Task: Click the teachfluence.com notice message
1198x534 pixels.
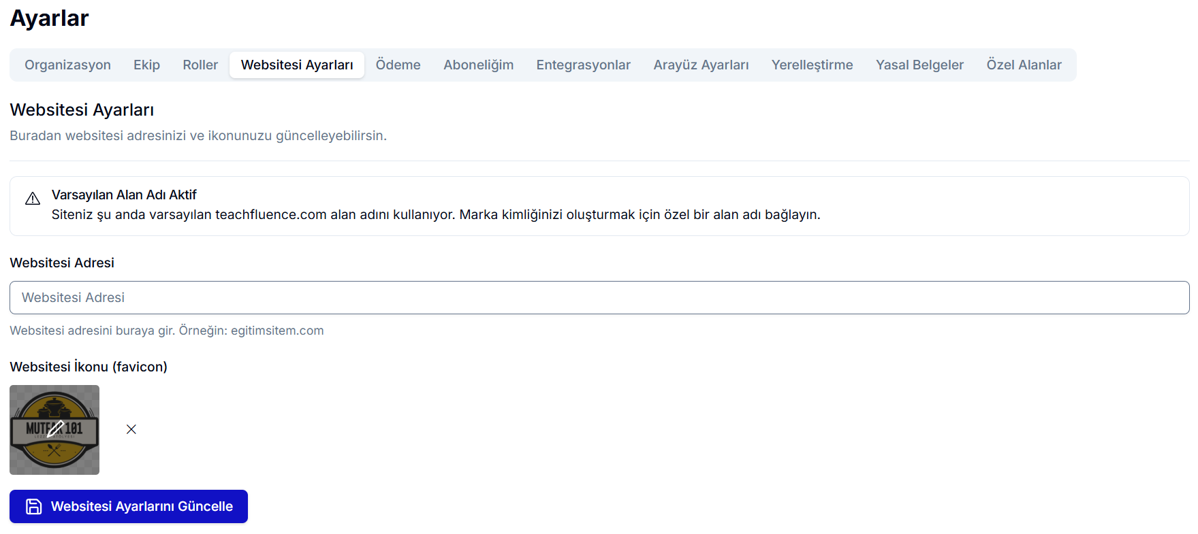Action: (436, 214)
